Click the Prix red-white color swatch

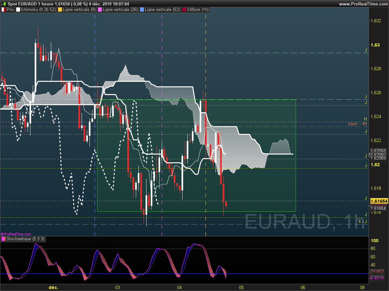coord(3,10)
